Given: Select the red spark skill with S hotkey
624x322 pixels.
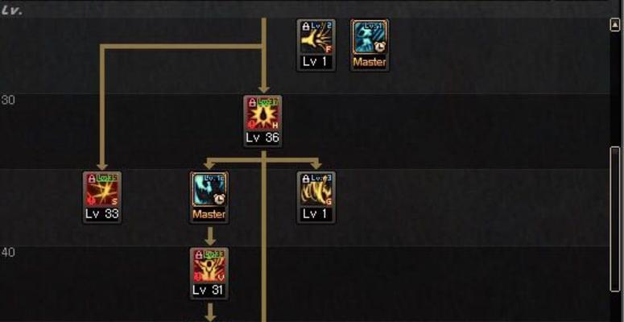Looking at the screenshot, I should pyautogui.click(x=102, y=189).
